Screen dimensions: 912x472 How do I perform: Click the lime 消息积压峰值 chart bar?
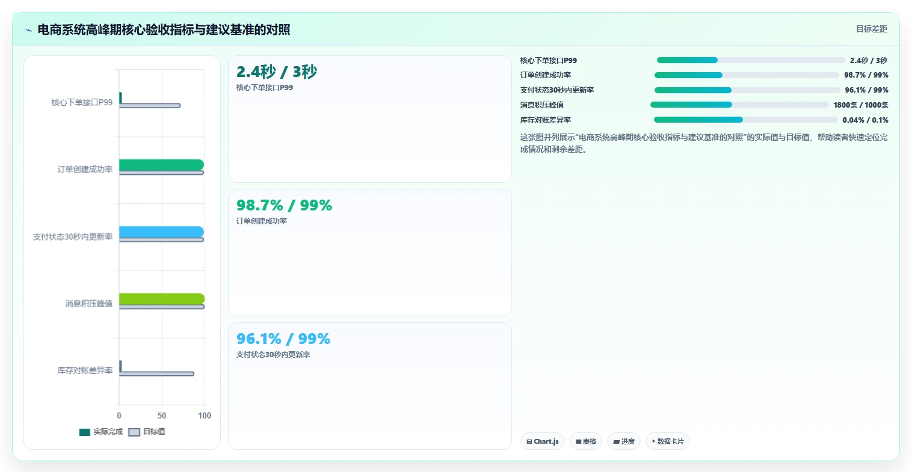click(162, 299)
